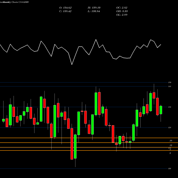Click the last green candlestick on the right
178x178 pixels.
[161, 110]
